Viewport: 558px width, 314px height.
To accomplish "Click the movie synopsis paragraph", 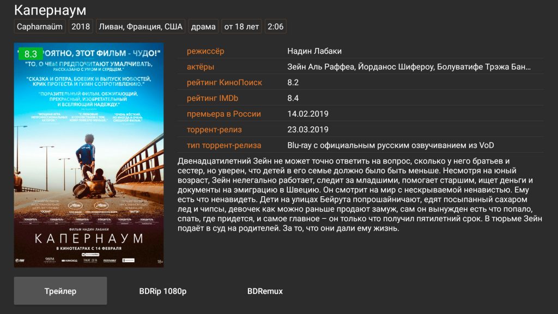I will 360,195.
